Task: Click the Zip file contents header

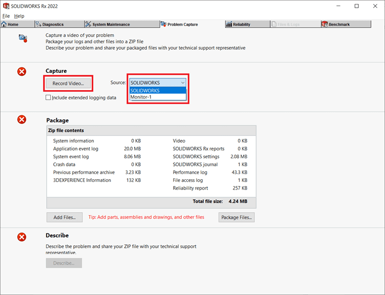Action: (x=151, y=131)
